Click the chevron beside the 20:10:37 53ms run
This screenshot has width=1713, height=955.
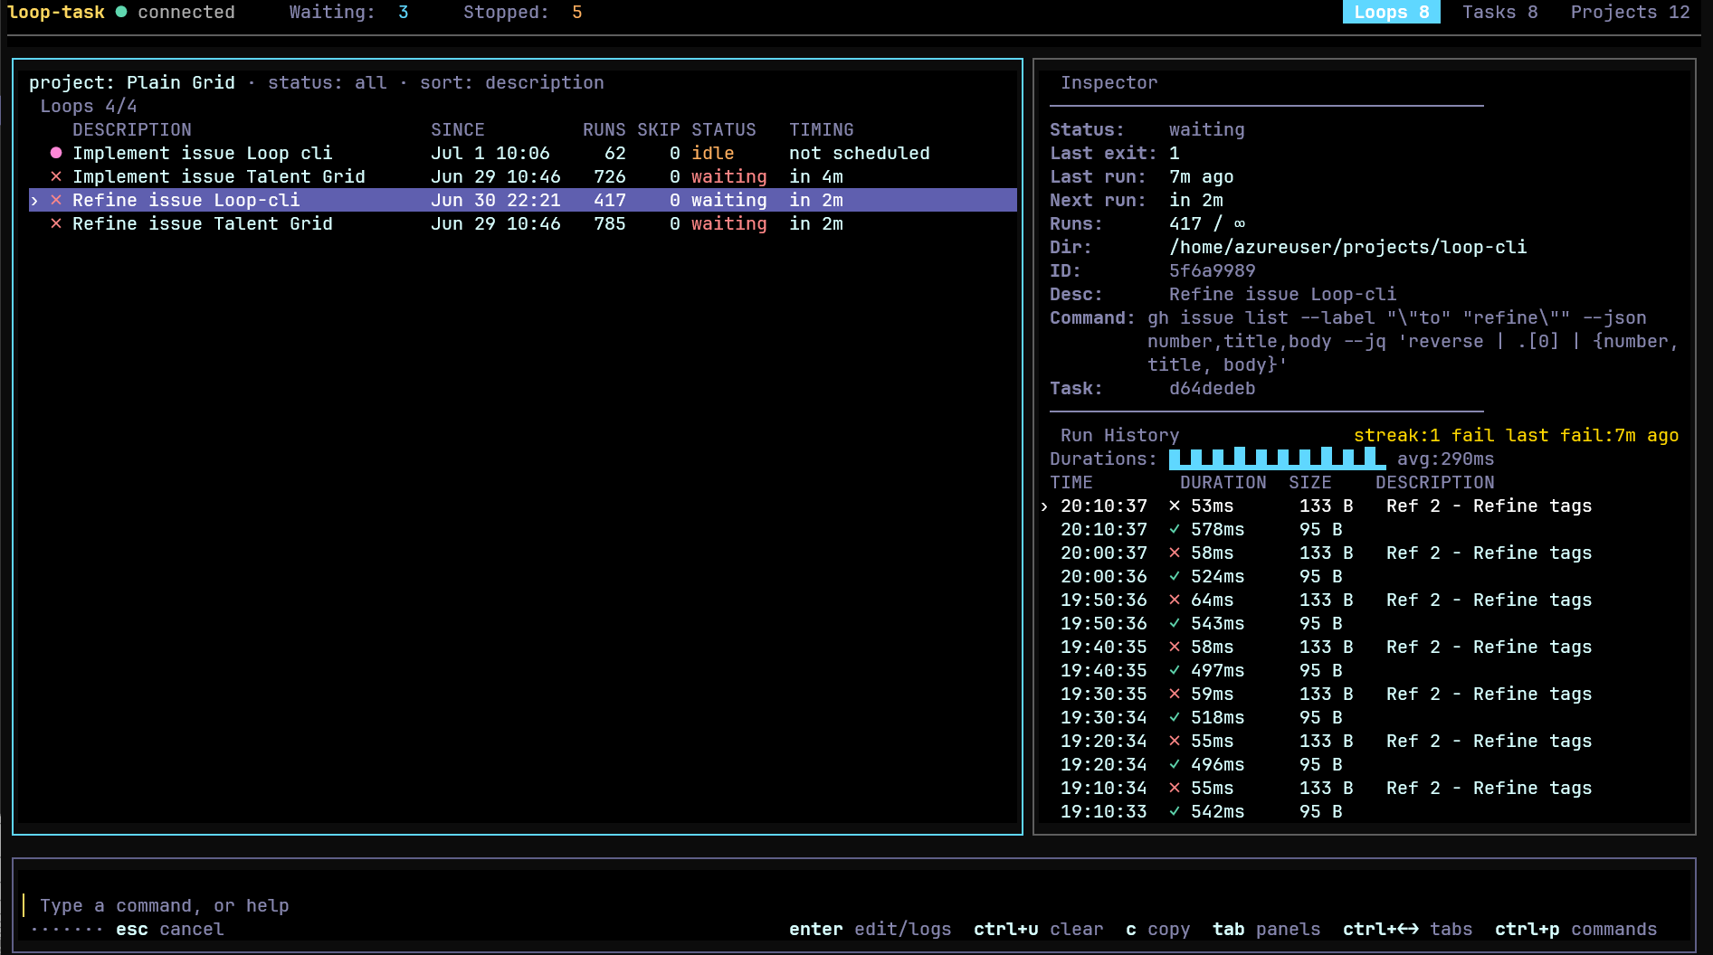(1044, 506)
